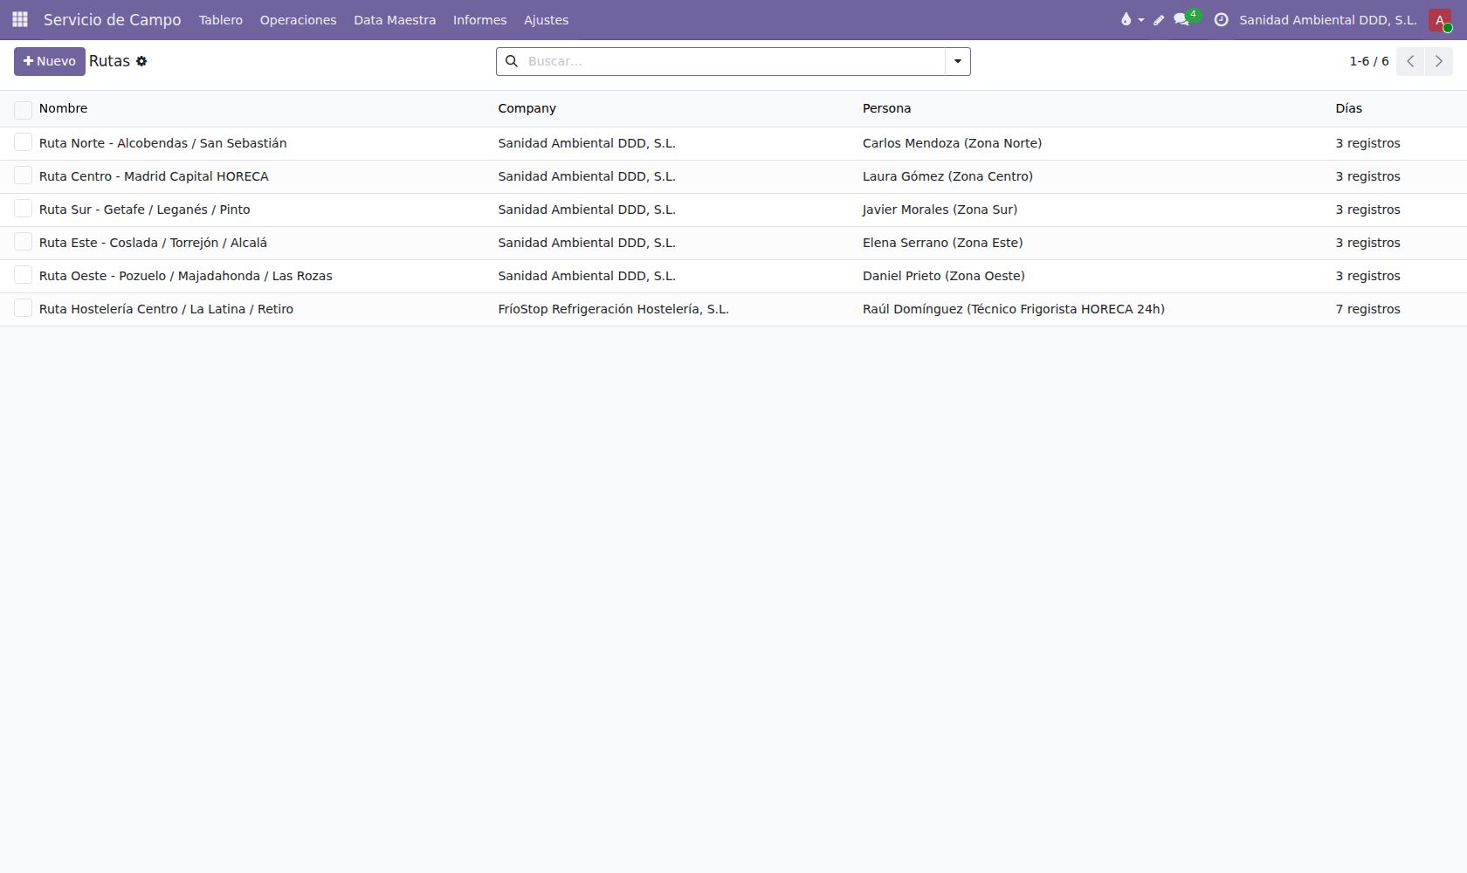Go to the Tablero menu
The height and width of the screenshot is (873, 1467).
point(221,19)
